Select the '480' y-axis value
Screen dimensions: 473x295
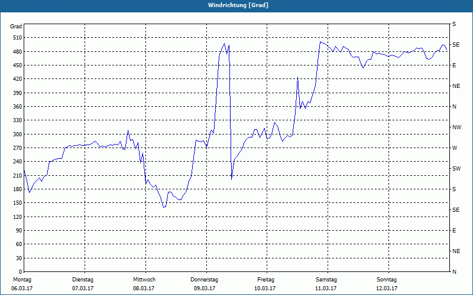point(18,51)
